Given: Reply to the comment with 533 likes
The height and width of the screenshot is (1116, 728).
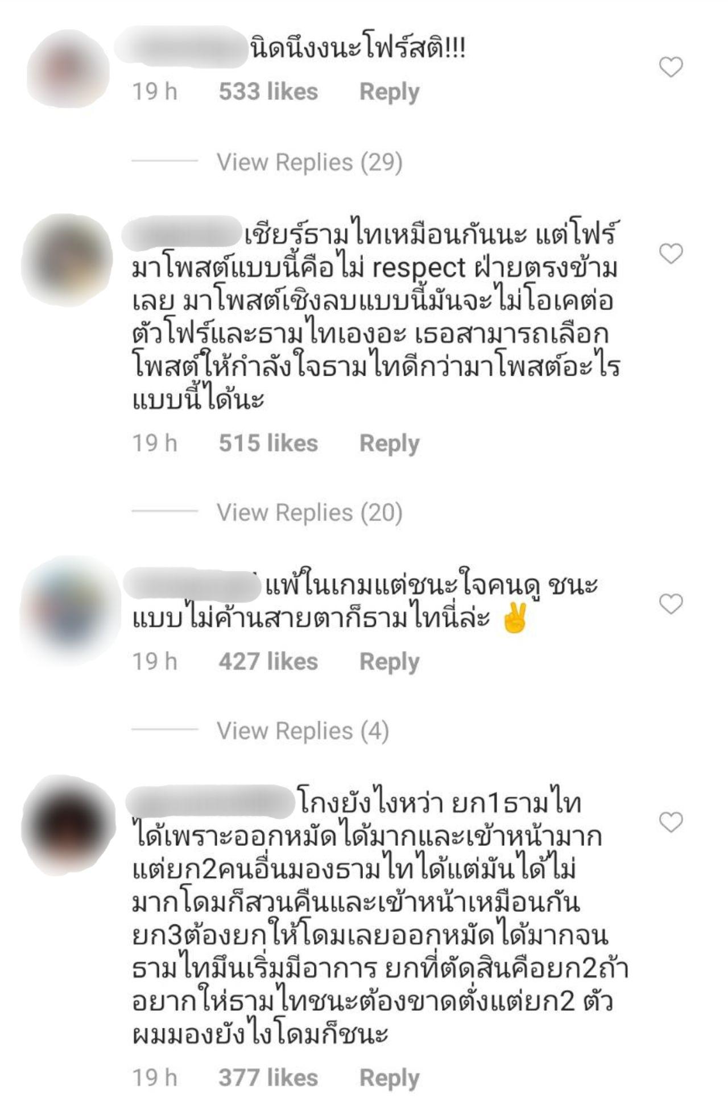Looking at the screenshot, I should [x=389, y=92].
